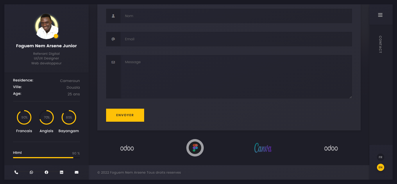Click the Francais 90% circular progress
The image size is (397, 184).
click(x=24, y=117)
